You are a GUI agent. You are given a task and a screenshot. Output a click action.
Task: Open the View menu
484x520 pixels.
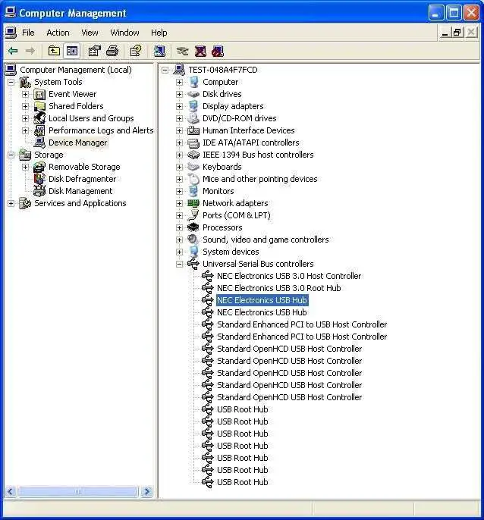(90, 33)
